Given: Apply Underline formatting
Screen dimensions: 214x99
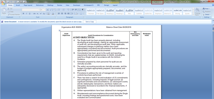Looking at the screenshot, I should pos(30,14).
